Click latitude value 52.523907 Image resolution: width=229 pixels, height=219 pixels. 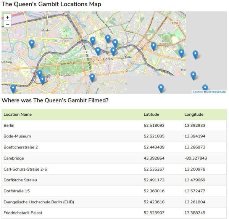pos(154,213)
